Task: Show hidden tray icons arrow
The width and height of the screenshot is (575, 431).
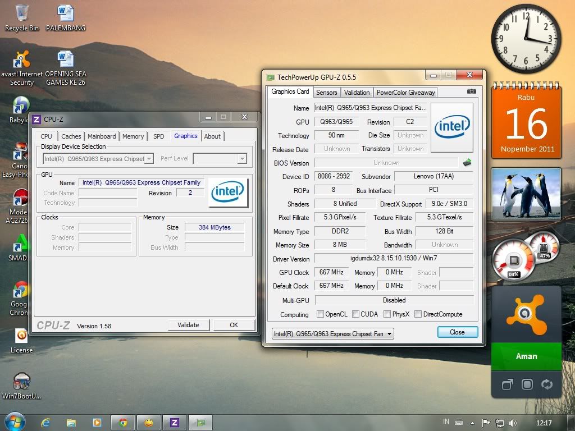Action: click(472, 423)
